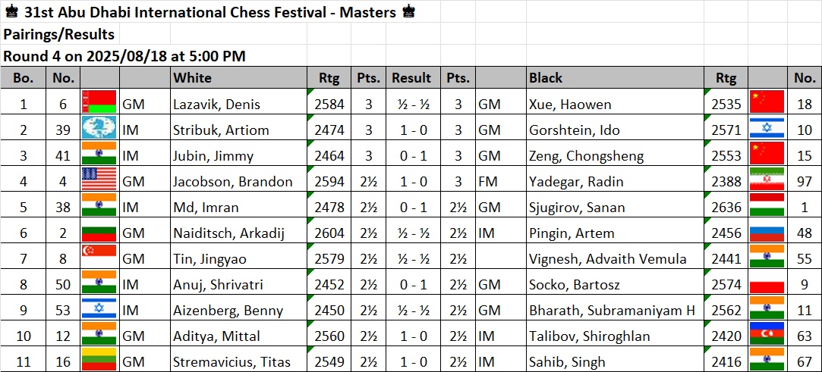Click the Poland flag beside Socko, Bartosz
This screenshot has height=372, width=822.
767,282
